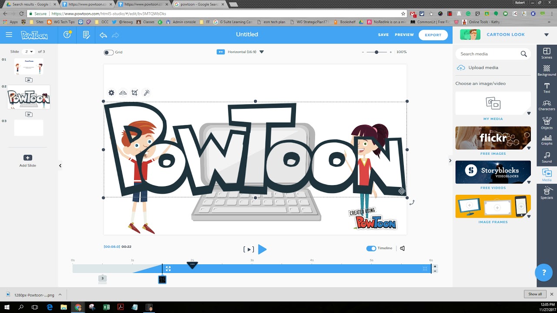Collapse the right media panel

450,160
